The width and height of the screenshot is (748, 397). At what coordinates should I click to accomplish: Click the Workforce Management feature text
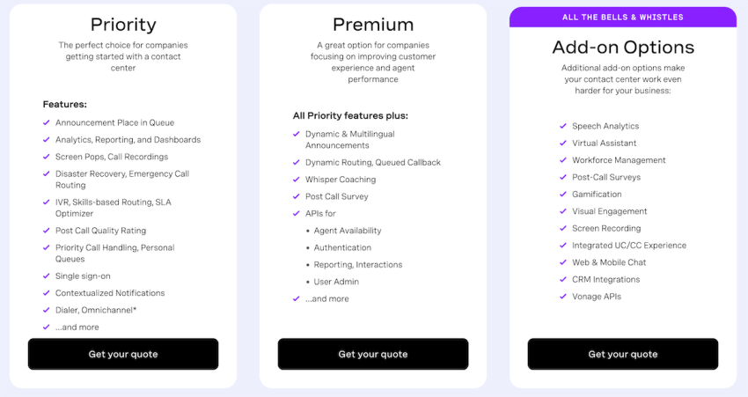(x=619, y=160)
